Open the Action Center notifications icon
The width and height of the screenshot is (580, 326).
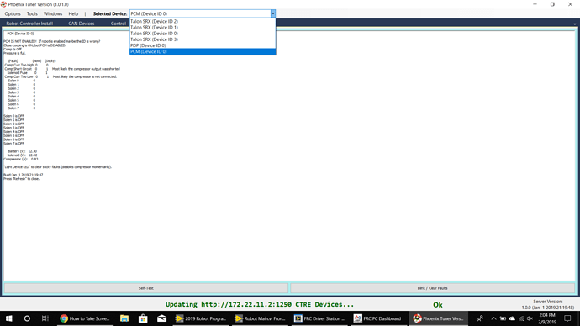pyautogui.click(x=567, y=318)
